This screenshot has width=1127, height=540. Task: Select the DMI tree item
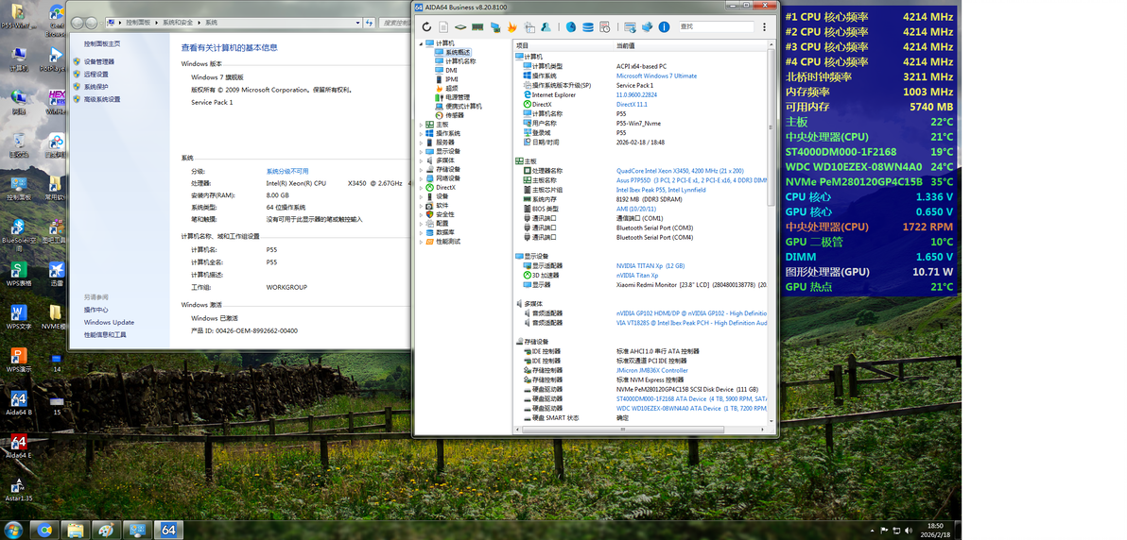451,71
